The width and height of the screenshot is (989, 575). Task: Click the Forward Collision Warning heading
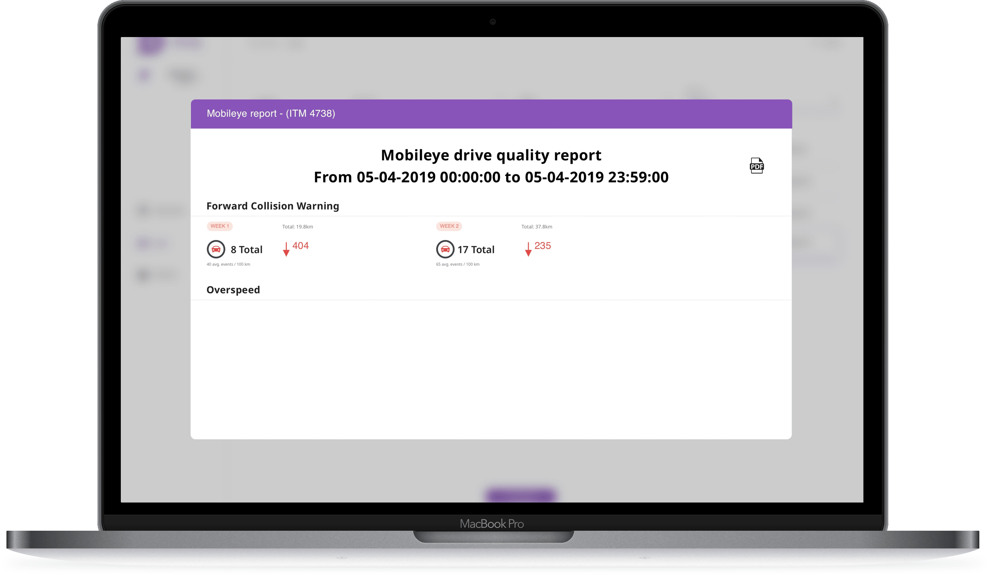click(273, 206)
